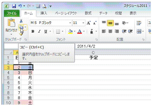Undo the last action

20,6
